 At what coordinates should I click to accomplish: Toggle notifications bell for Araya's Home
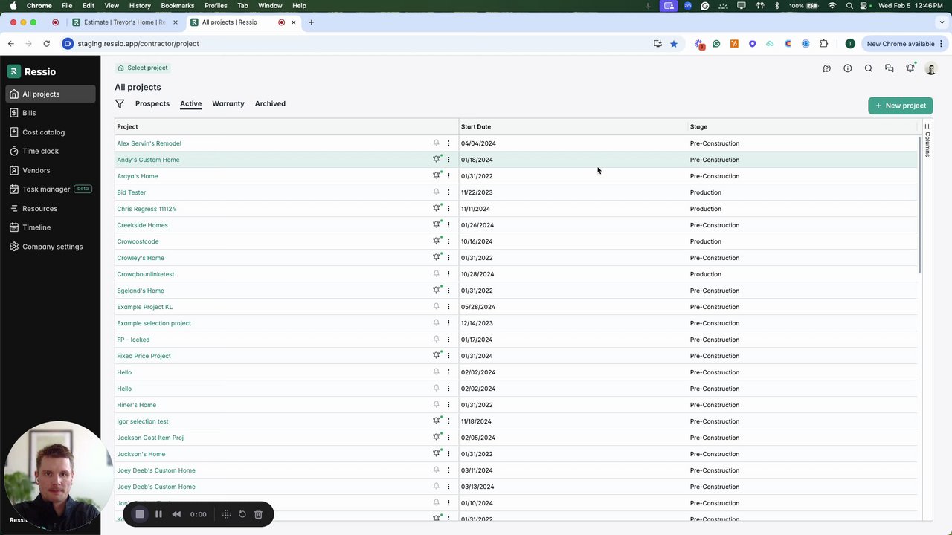click(x=437, y=176)
